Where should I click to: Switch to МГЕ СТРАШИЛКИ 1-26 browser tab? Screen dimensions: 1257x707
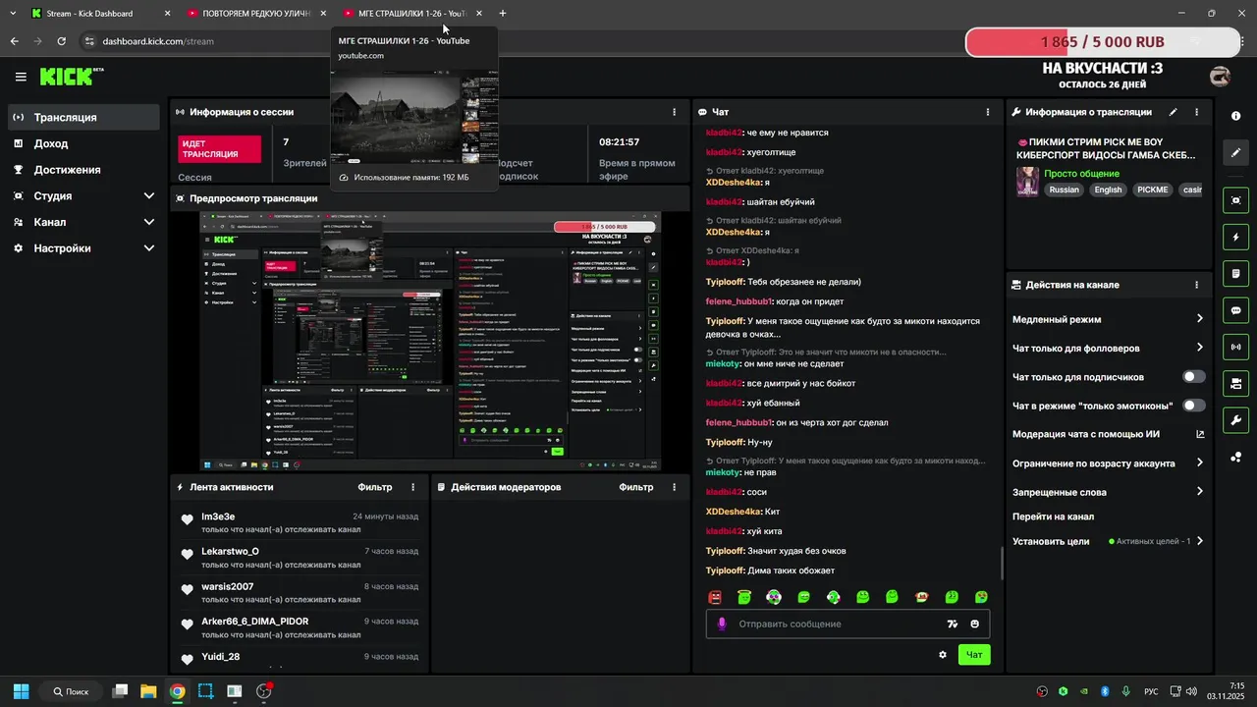pyautogui.click(x=410, y=14)
